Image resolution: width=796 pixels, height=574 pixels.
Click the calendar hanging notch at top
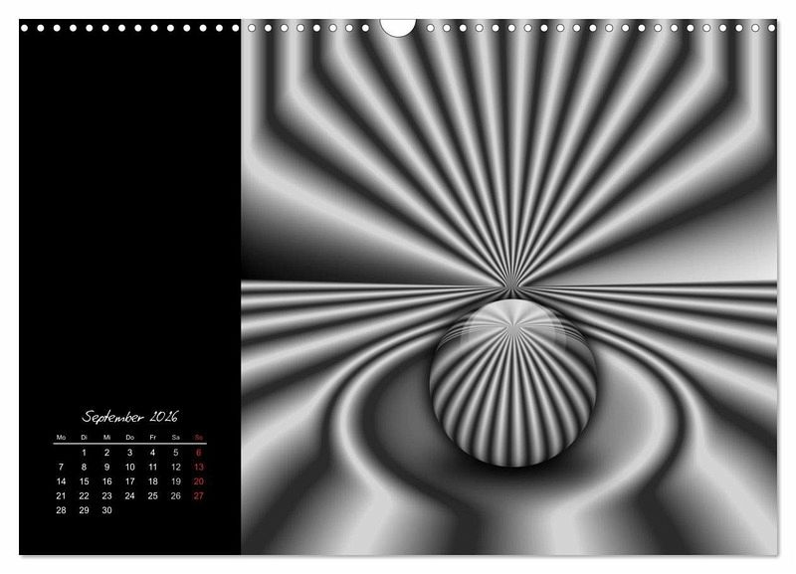398,27
